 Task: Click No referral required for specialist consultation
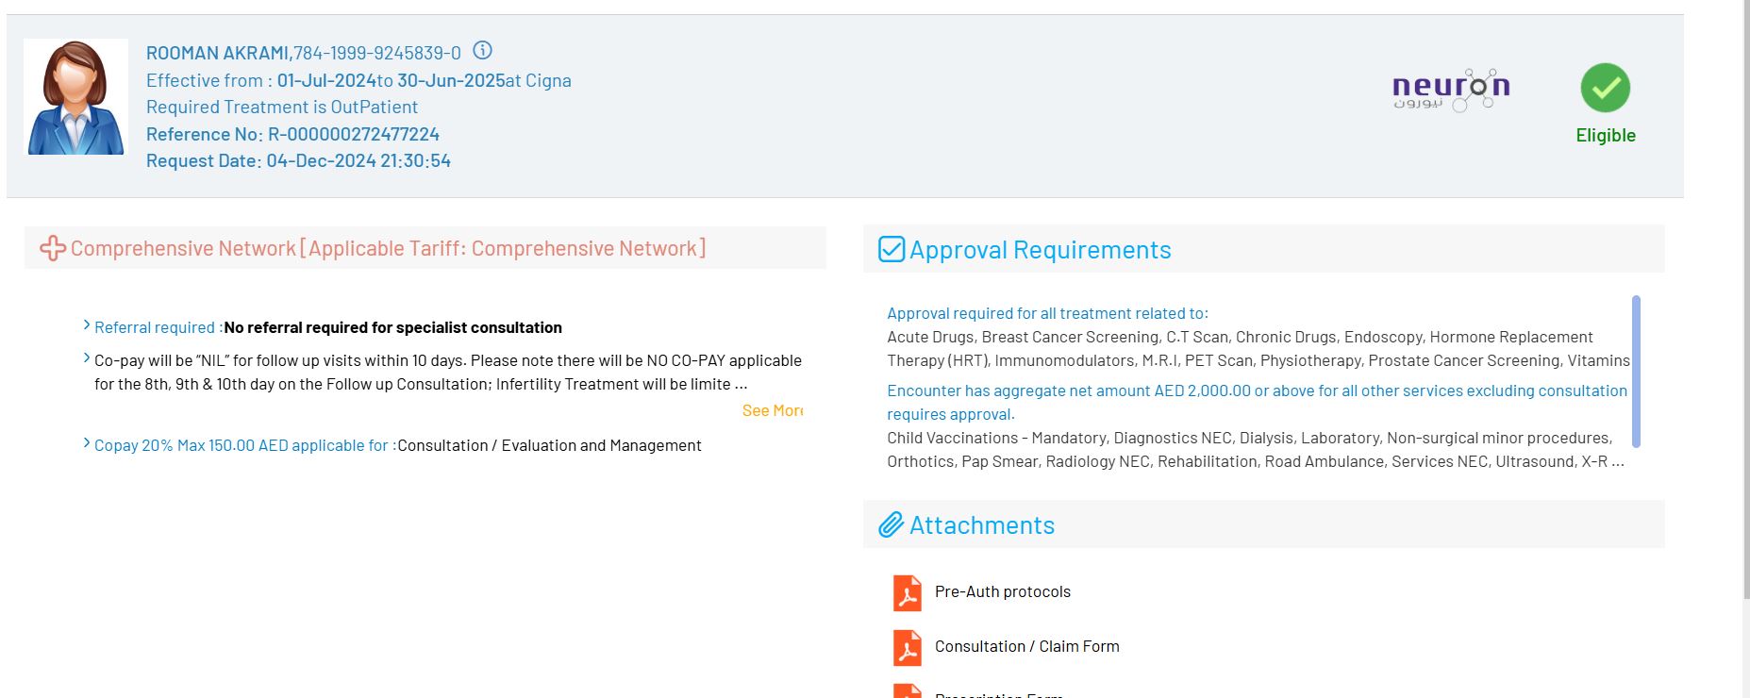[392, 327]
